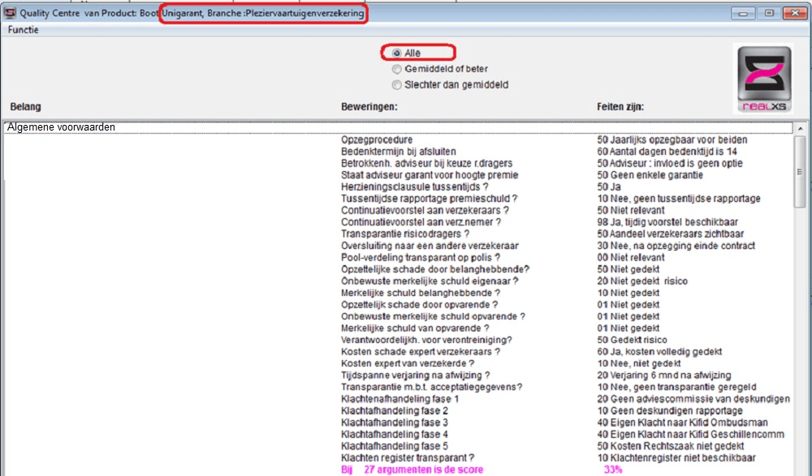Click Onbewuste merkelijke schuld opvarende ?

(x=433, y=316)
